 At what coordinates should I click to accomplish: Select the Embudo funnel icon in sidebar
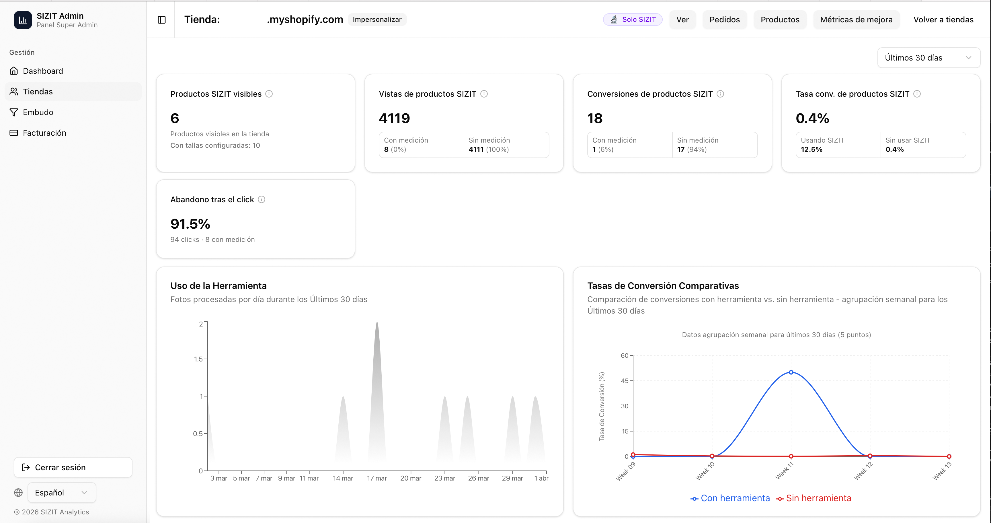click(x=14, y=112)
